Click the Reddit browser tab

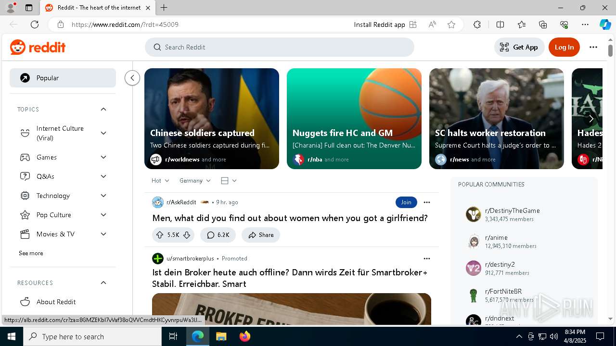(97, 8)
